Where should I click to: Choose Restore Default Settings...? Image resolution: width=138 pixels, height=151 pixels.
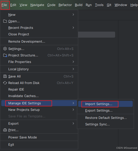[105, 118]
